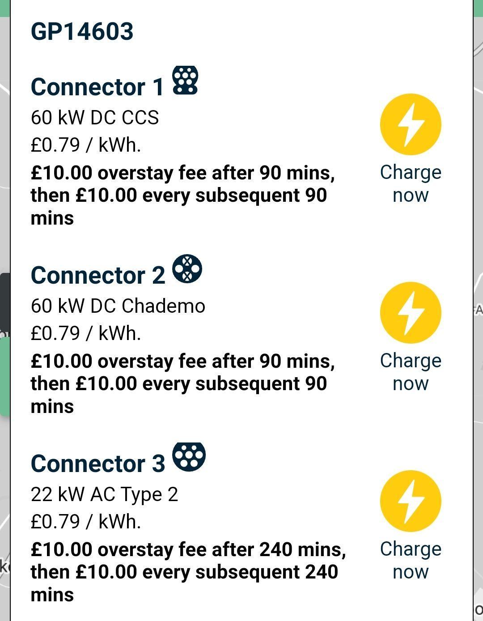Image resolution: width=483 pixels, height=621 pixels.
Task: Tap the '60 kW DC Chademo' description
Action: pyautogui.click(x=118, y=306)
